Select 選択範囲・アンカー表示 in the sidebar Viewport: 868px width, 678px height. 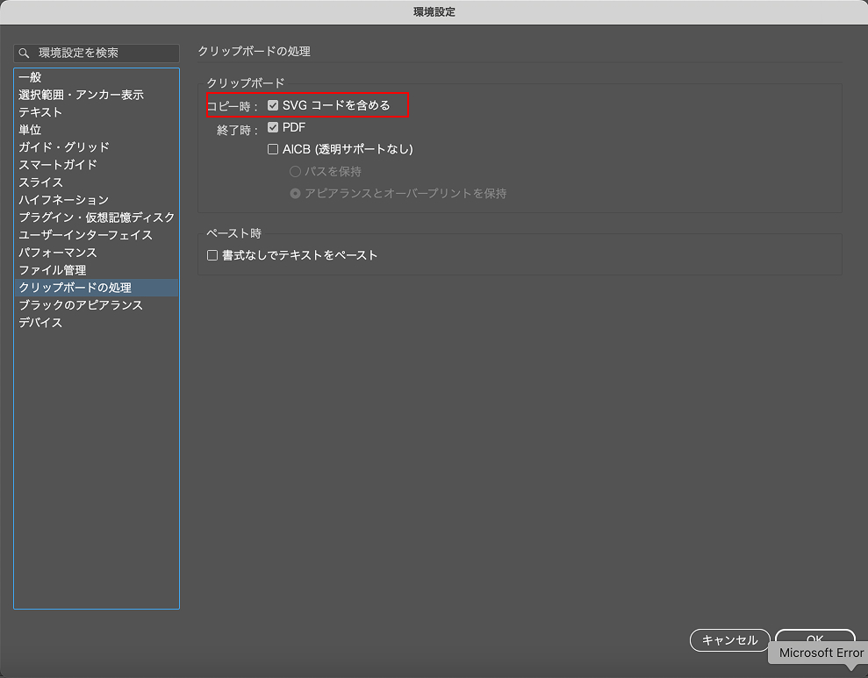81,95
